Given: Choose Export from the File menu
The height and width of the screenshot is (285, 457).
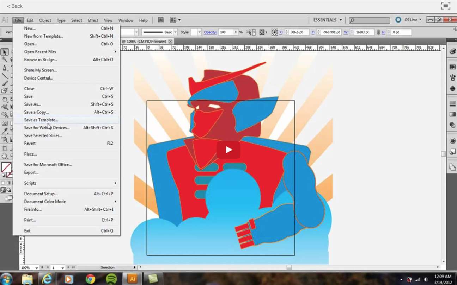Looking at the screenshot, I should pyautogui.click(x=66, y=172).
